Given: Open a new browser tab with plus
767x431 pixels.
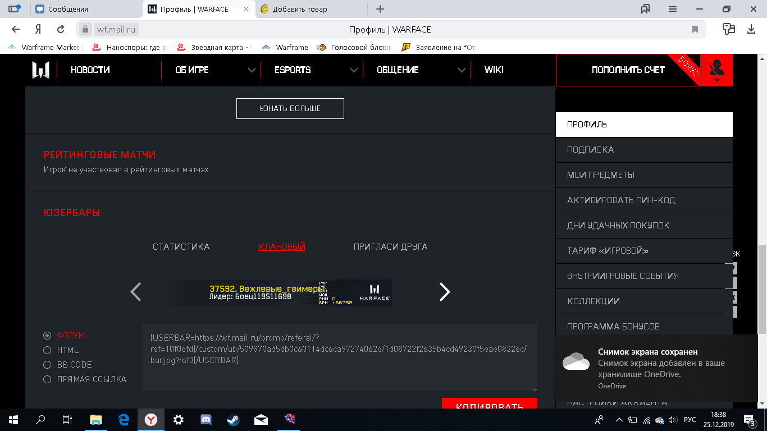Looking at the screenshot, I should coord(380,9).
